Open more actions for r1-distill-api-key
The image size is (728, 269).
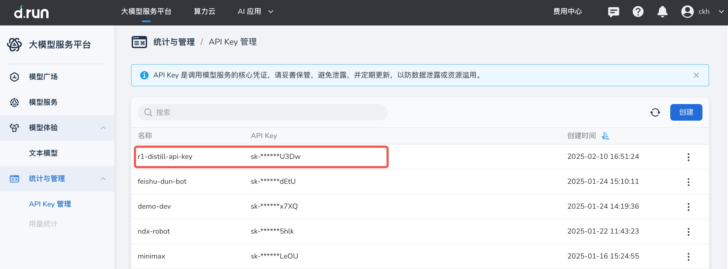[689, 157]
